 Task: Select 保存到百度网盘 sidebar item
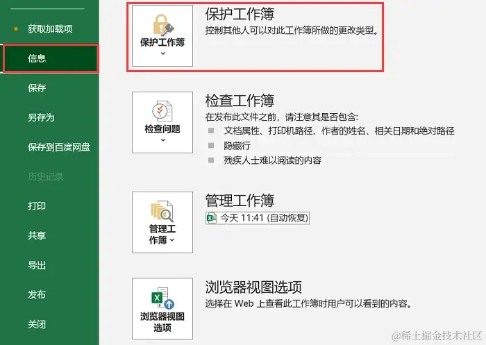click(x=59, y=147)
